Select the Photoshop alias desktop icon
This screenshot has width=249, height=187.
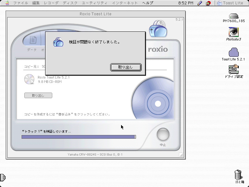click(233, 32)
